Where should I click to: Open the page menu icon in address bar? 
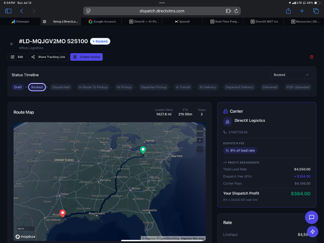pyautogui.click(x=88, y=11)
